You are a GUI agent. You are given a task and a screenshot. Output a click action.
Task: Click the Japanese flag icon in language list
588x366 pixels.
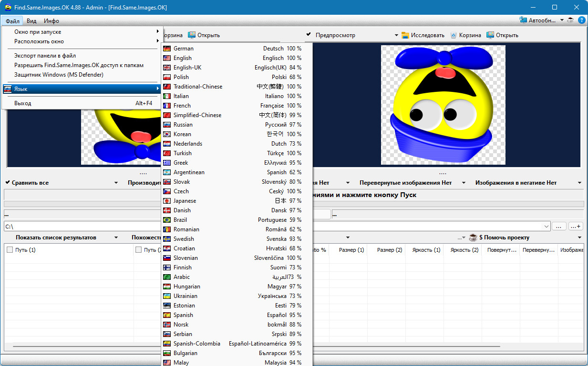[167, 201]
